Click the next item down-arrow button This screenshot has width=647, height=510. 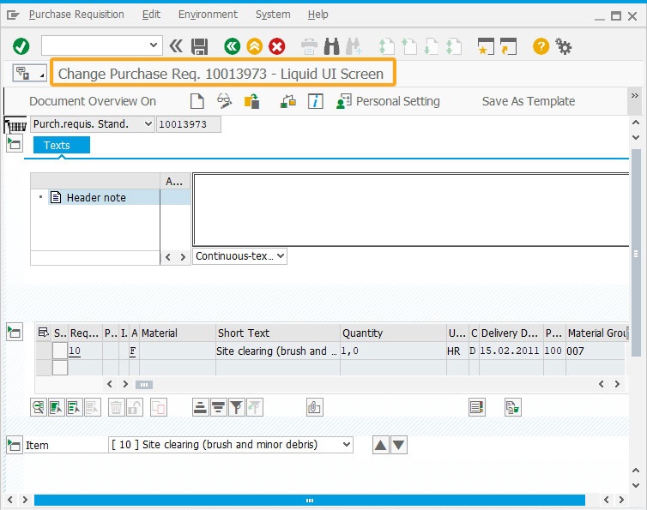(399, 445)
